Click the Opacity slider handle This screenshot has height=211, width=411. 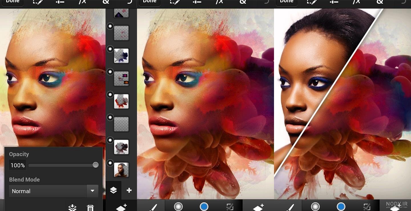click(96, 165)
